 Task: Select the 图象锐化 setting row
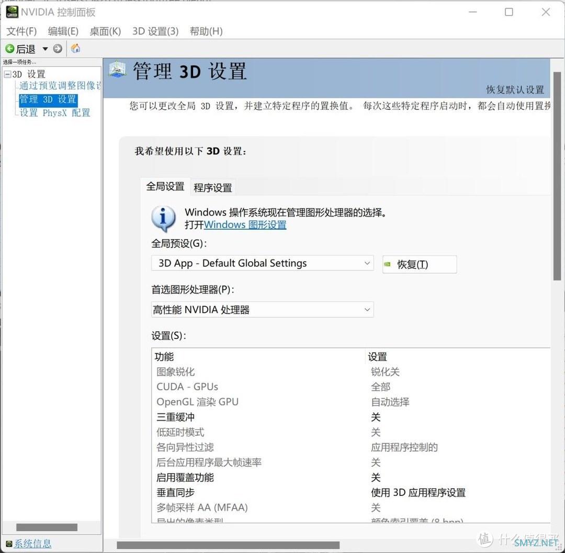point(351,372)
